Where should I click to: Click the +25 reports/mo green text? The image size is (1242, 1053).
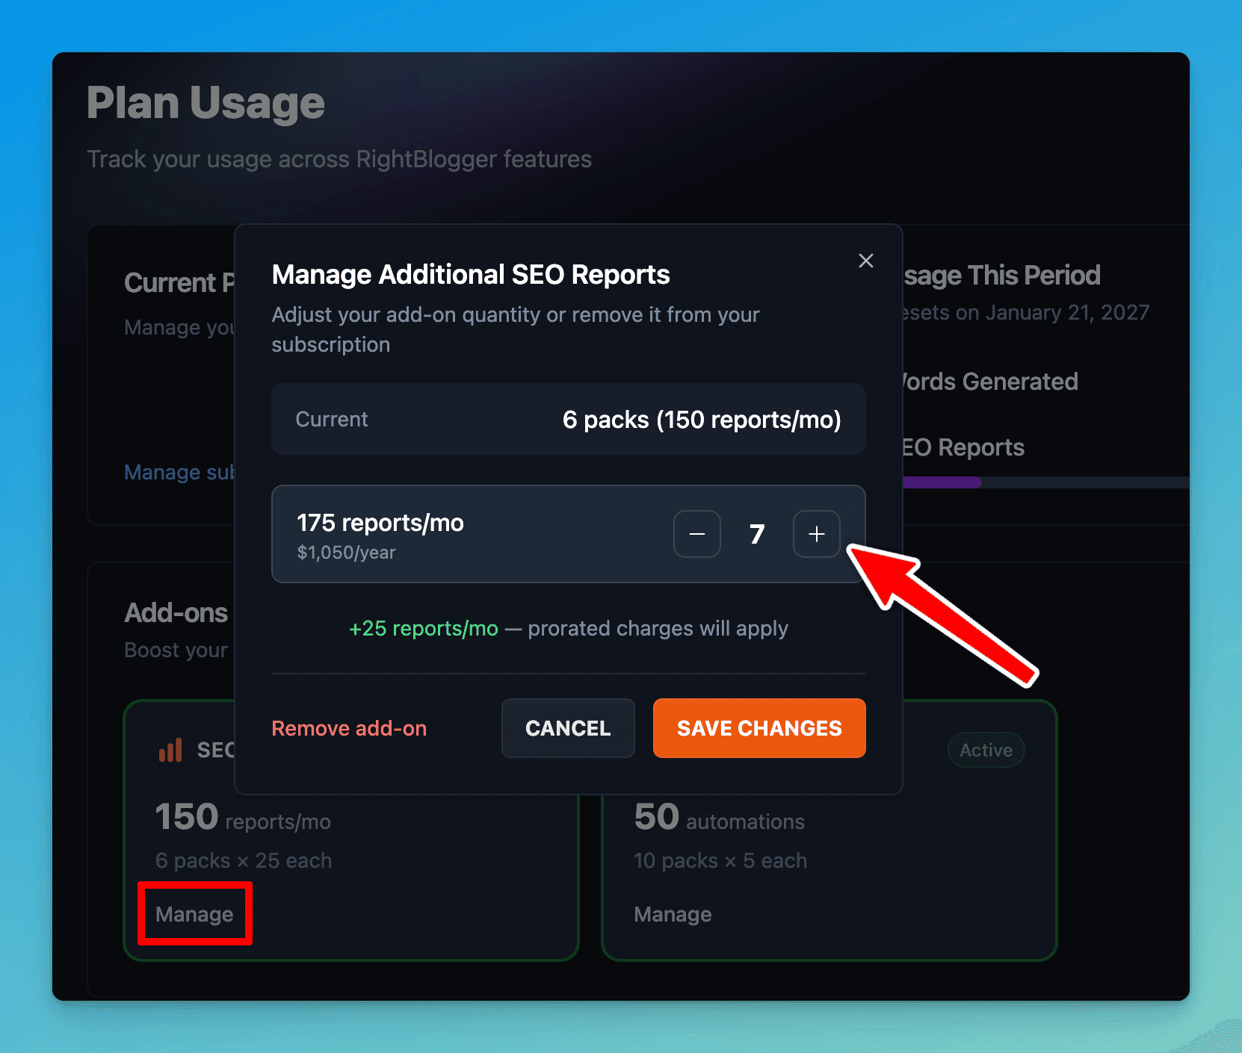click(x=423, y=628)
